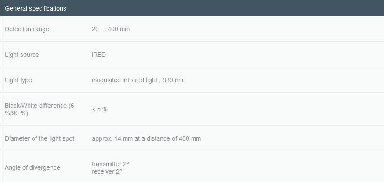Click the Black/White difference table row
The height and width of the screenshot is (182, 384).
(x=192, y=109)
